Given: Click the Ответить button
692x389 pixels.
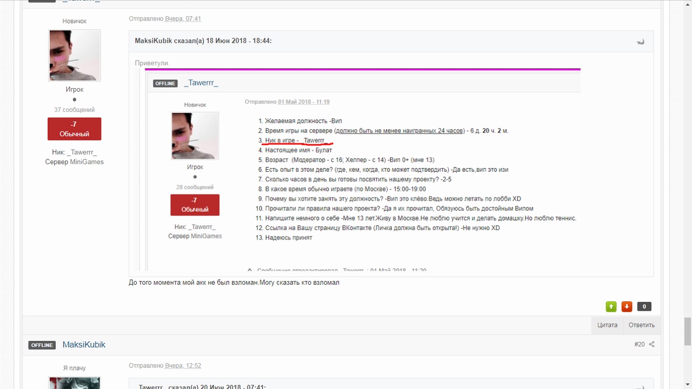Looking at the screenshot, I should pos(641,325).
